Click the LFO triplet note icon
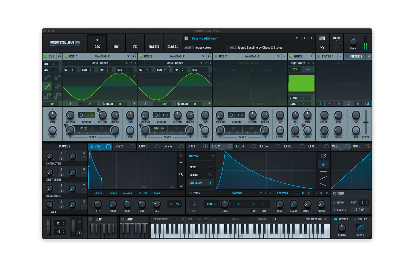 253,204
